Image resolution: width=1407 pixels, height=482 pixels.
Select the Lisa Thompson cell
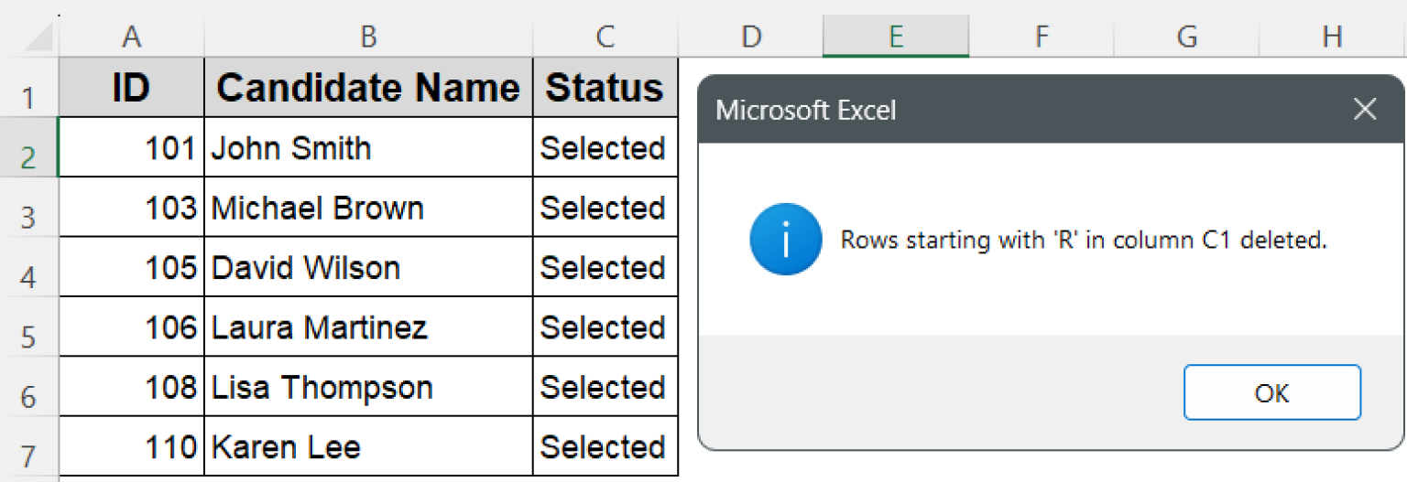(x=368, y=387)
